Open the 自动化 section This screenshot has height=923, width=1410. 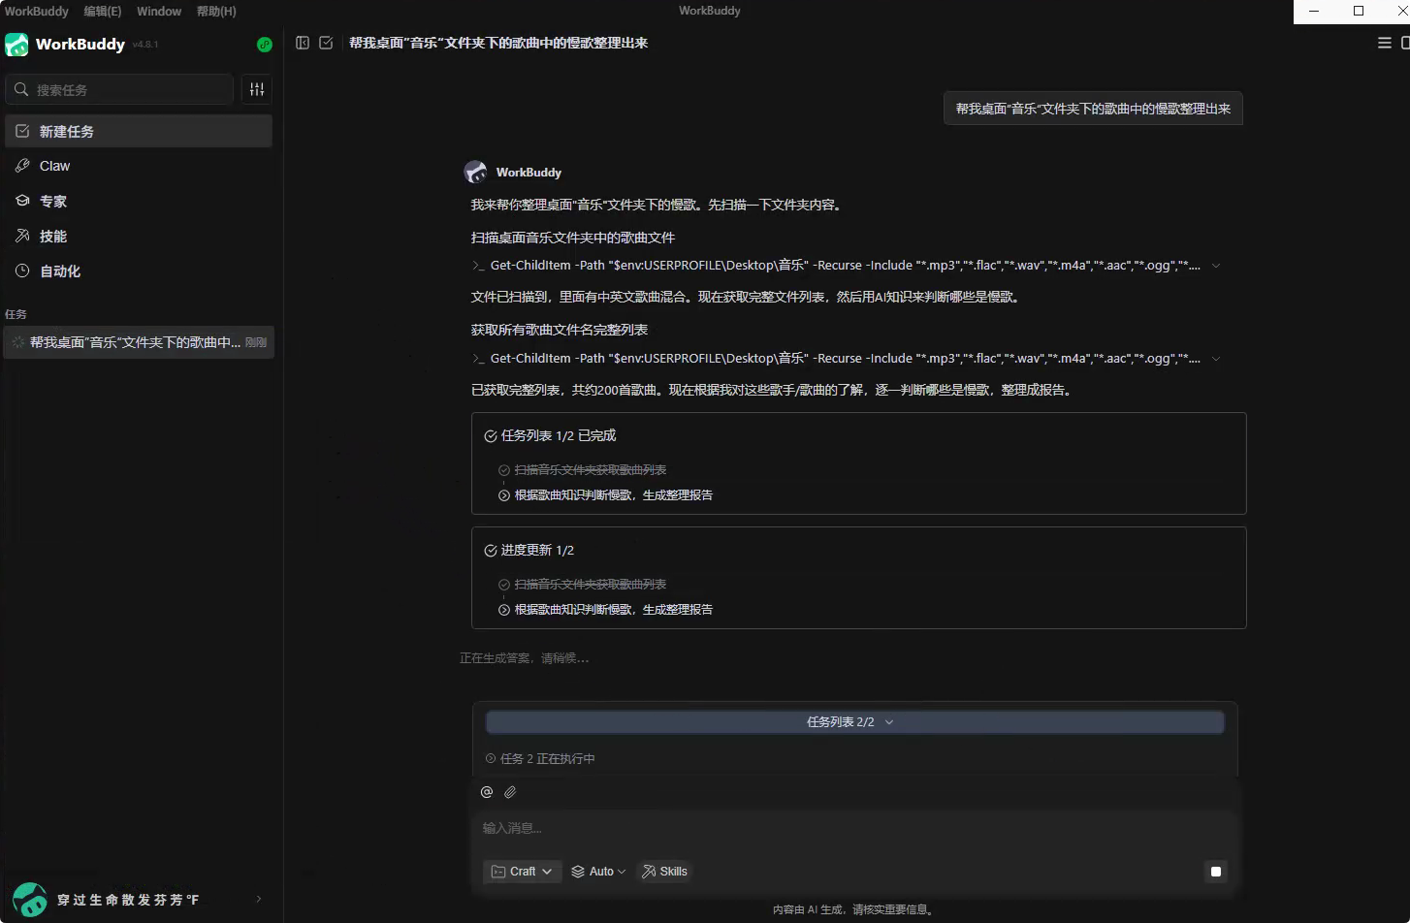[139, 271]
